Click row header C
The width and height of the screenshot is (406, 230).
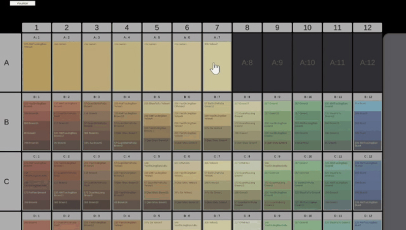pos(7,181)
